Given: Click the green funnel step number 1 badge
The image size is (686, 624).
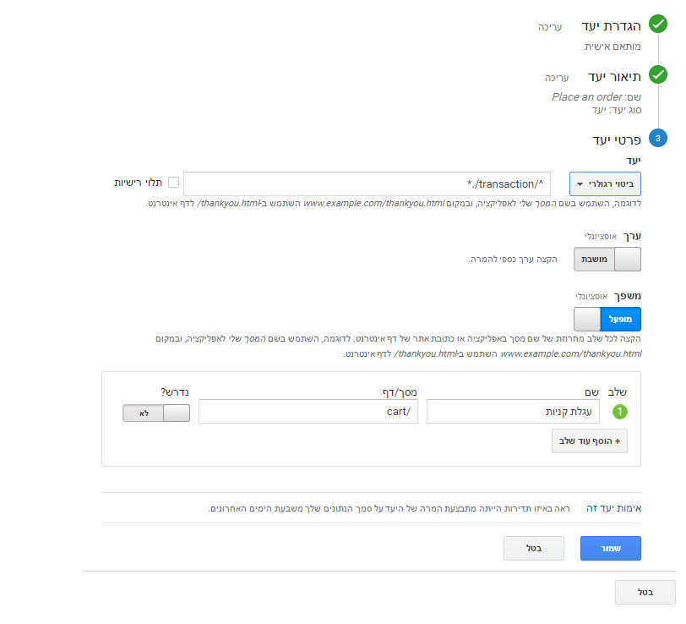Looking at the screenshot, I should pos(620,412).
